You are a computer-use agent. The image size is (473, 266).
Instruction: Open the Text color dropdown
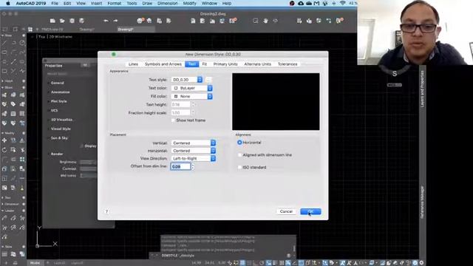[x=192, y=88]
